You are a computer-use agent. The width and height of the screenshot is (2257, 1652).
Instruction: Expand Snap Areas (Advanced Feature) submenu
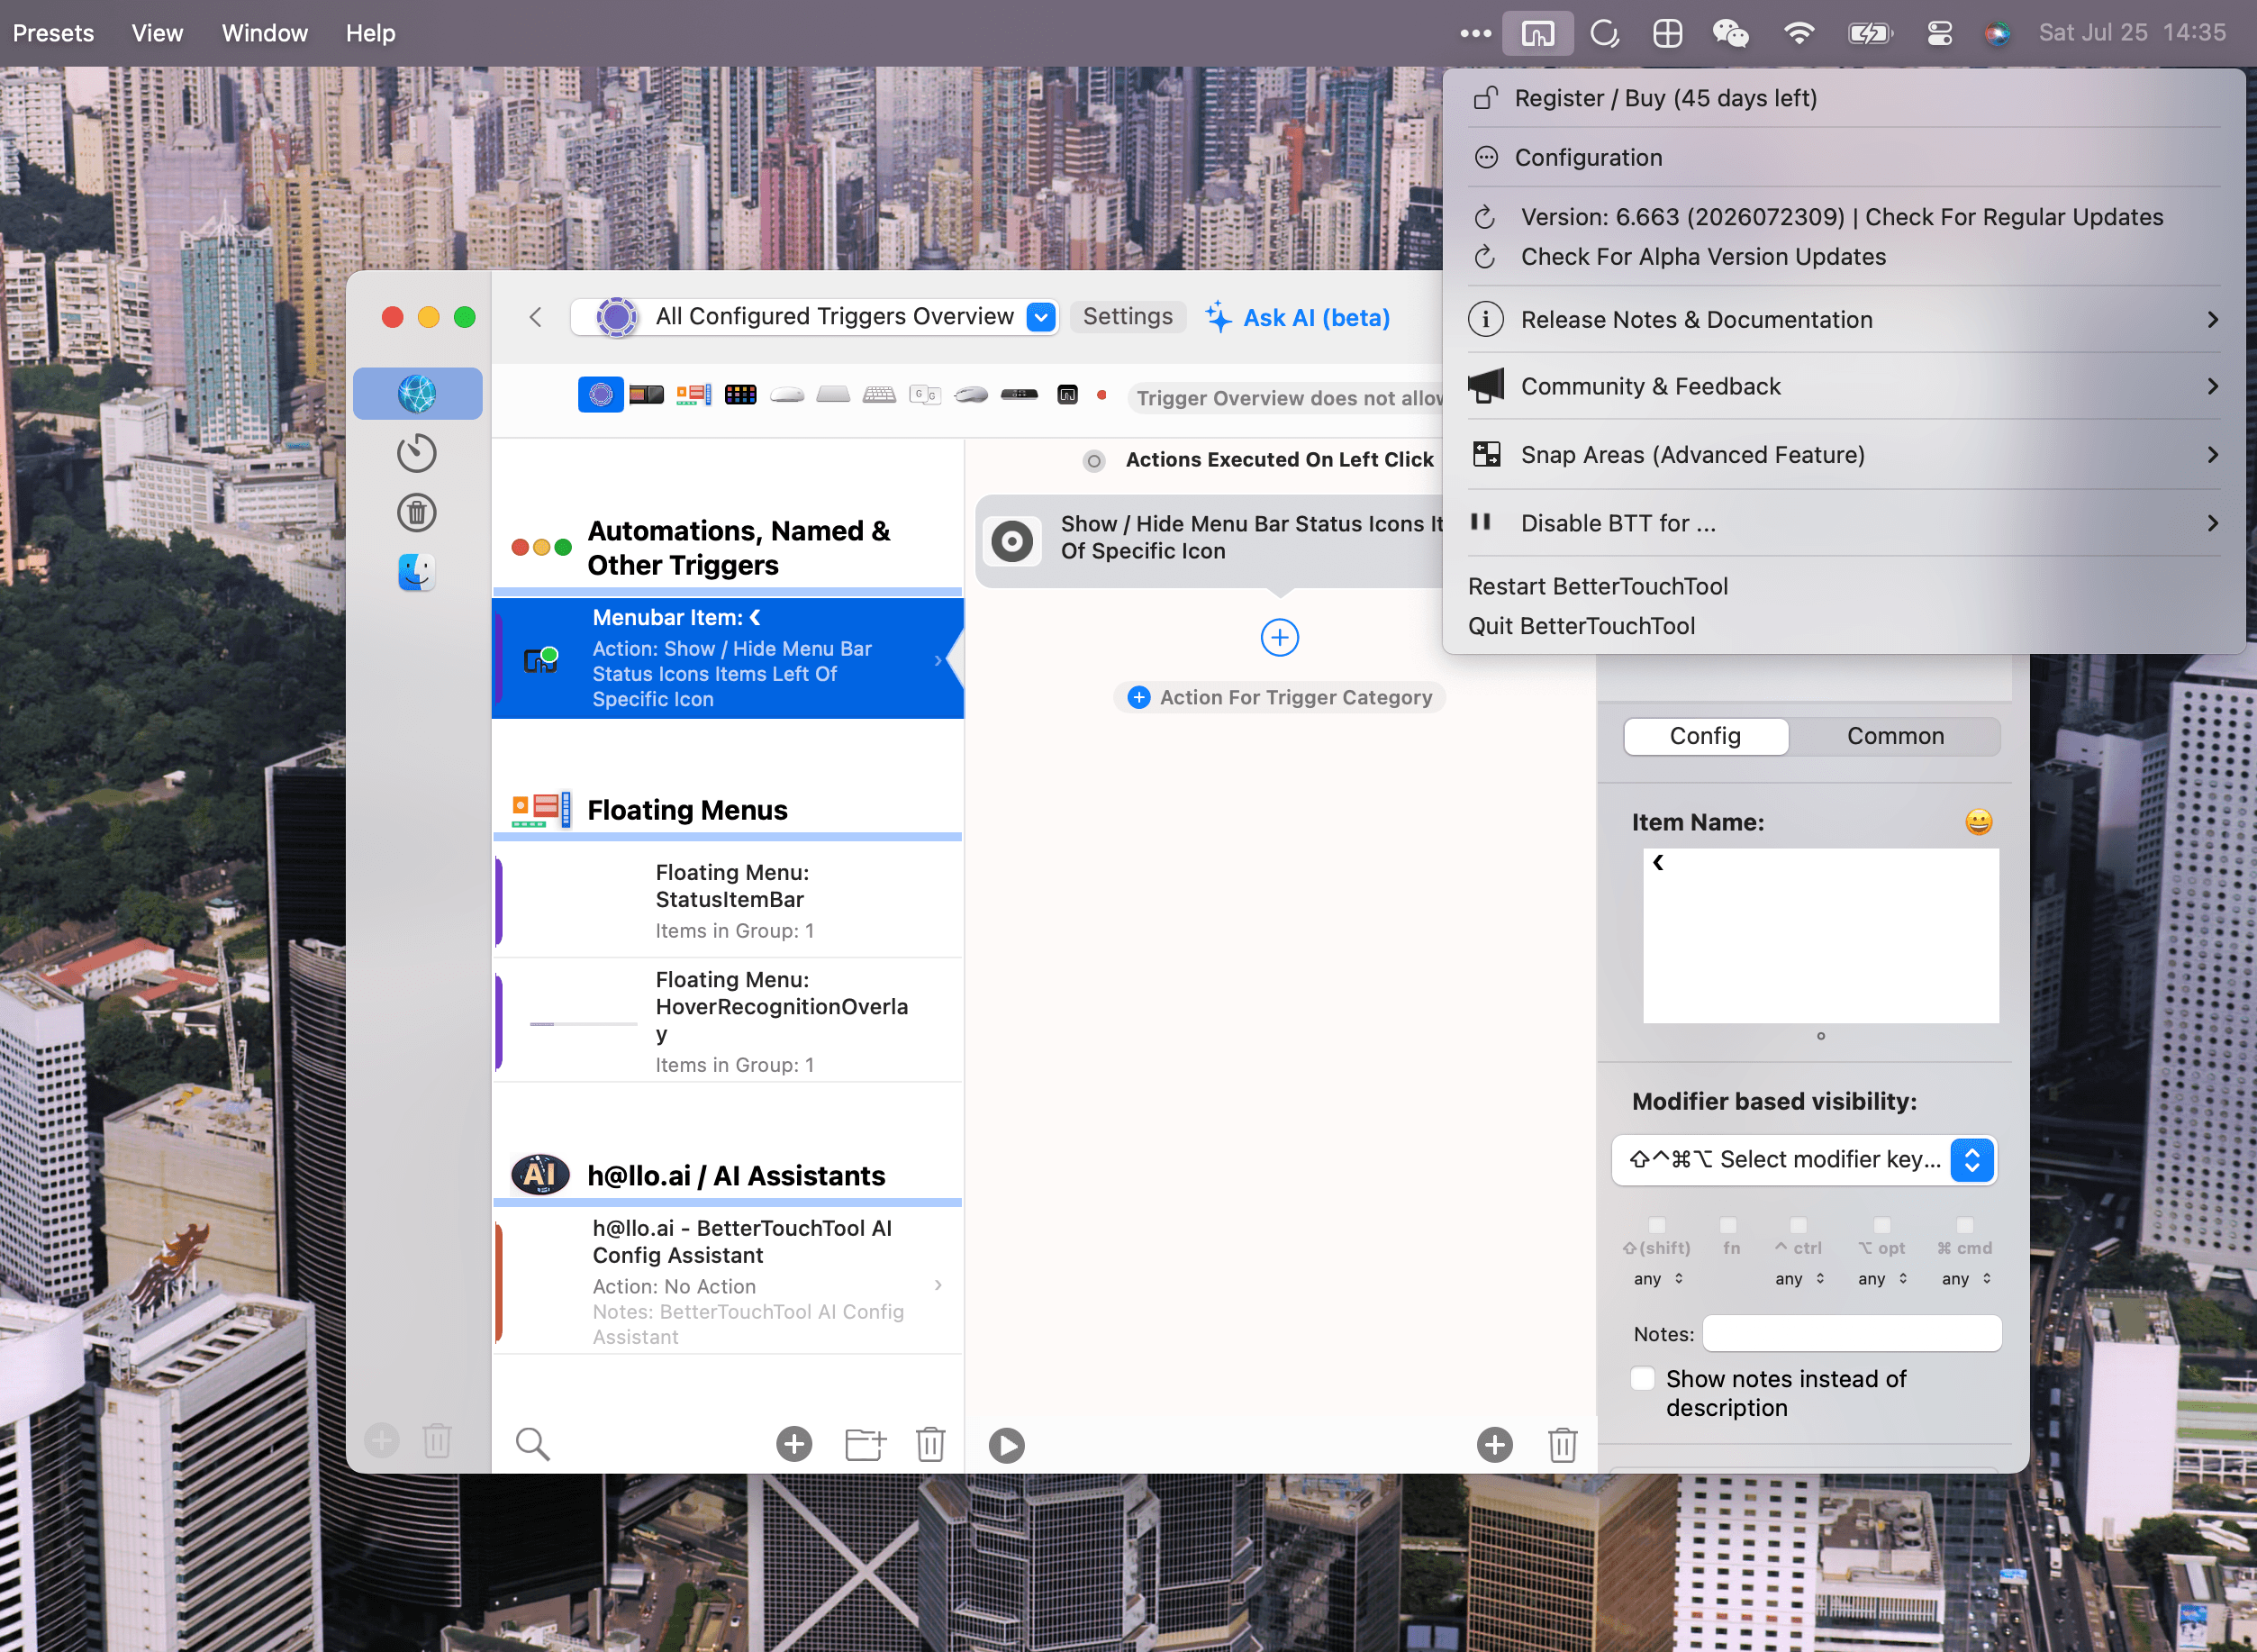pyautogui.click(x=1844, y=455)
